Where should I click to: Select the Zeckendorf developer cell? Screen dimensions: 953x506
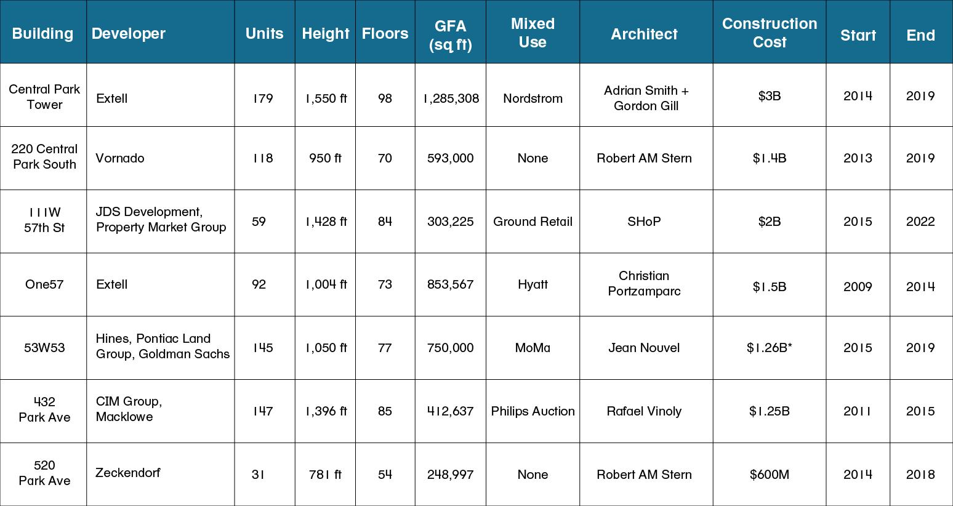click(160, 473)
